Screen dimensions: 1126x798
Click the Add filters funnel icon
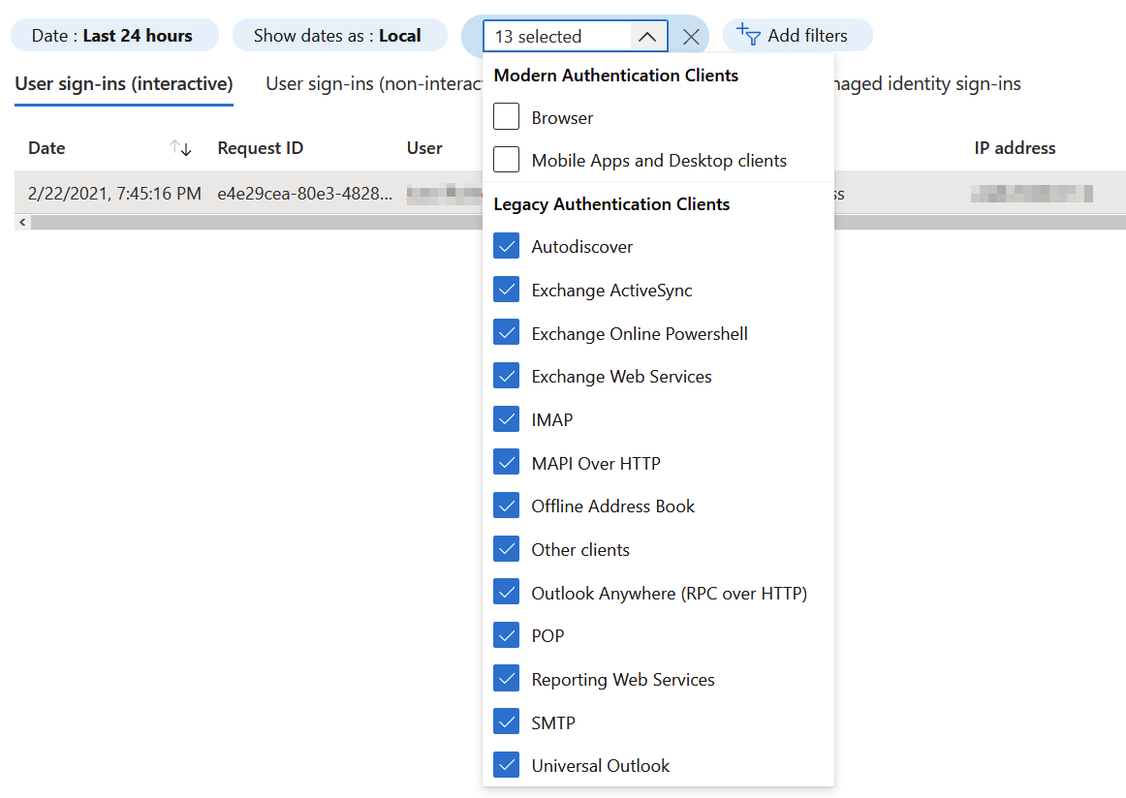[748, 35]
